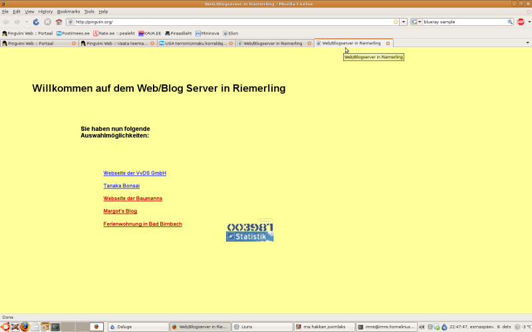
Task: Open the History menu
Action: click(x=45, y=11)
